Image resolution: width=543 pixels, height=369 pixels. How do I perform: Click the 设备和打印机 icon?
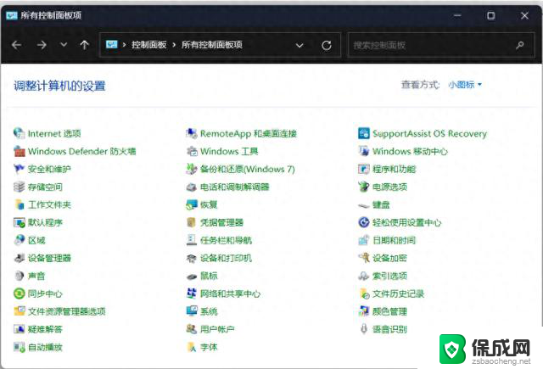192,258
